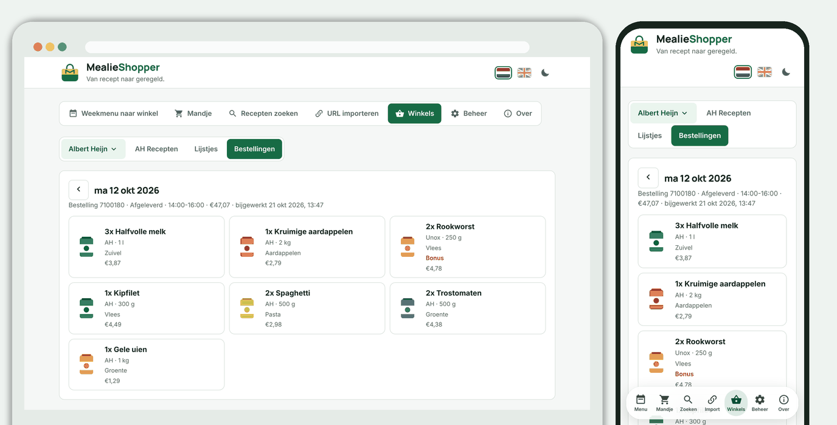Click '2x Spaghetti' title on desktop
837x425 pixels.
coord(288,293)
